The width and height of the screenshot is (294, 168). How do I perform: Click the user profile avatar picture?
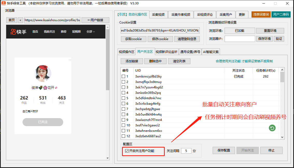click(x=43, y=74)
